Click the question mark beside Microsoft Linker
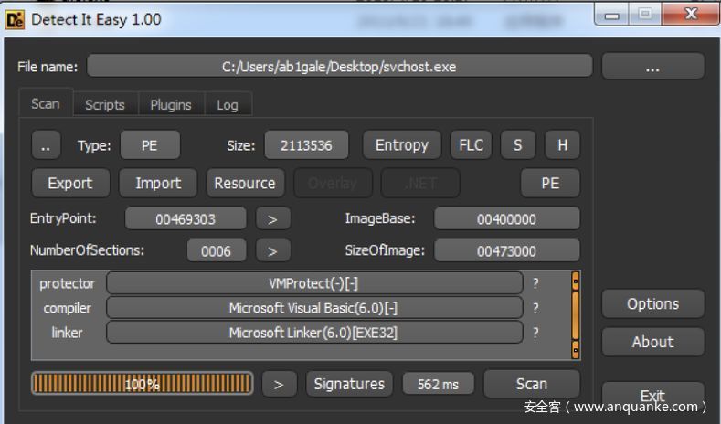Screen dimensions: 721x424 click(536, 333)
